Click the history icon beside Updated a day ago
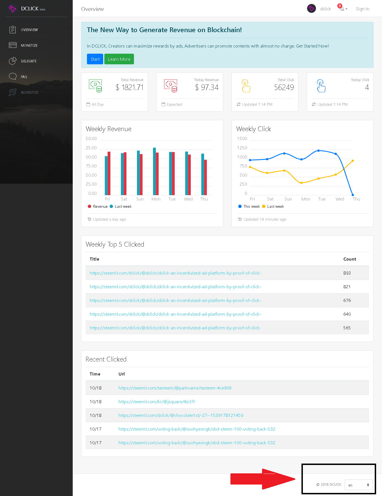 pyautogui.click(x=89, y=219)
